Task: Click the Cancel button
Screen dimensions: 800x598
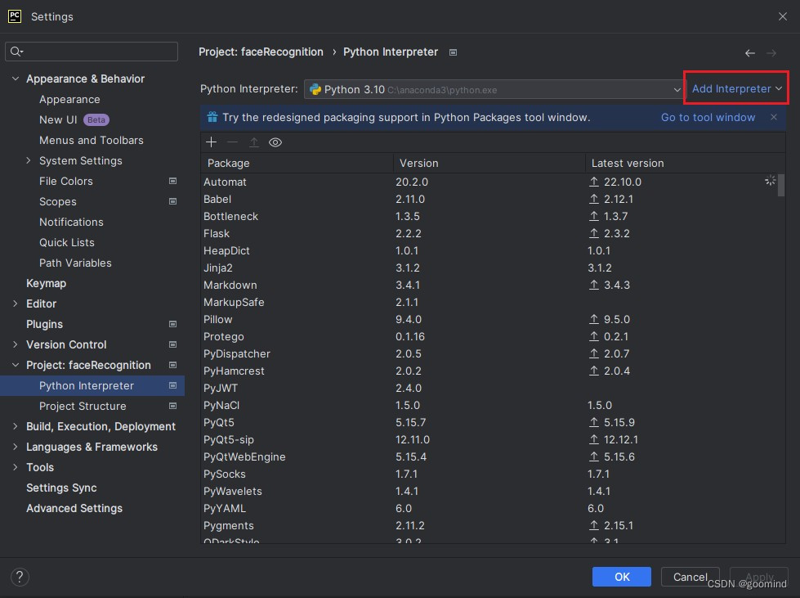Action: coord(691,577)
